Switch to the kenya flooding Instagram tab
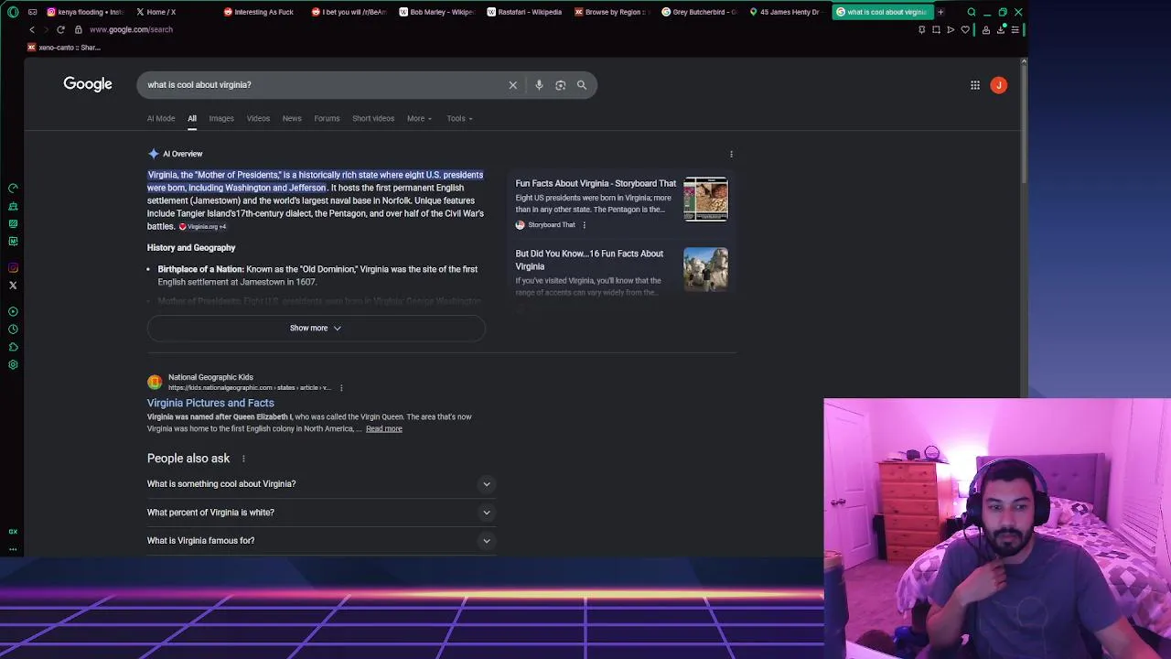This screenshot has width=1171, height=659. point(86,12)
